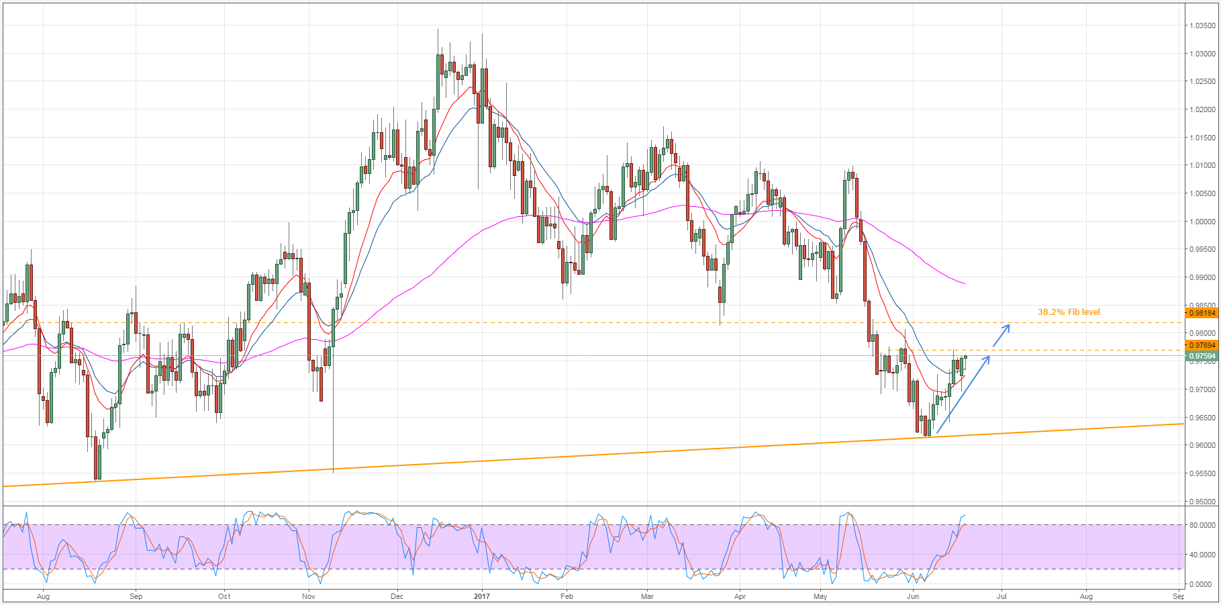Screen dimensions: 1221x605
Task: Click the 1.03500 price axis label
Action: 1202,26
